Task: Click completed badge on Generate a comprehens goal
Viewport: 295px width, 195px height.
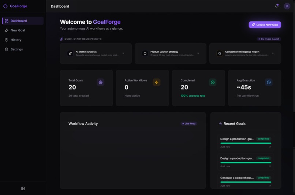Action: pos(264,177)
